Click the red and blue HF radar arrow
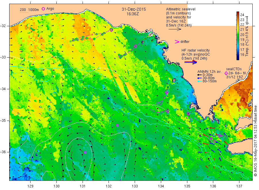Viewport: 259px width, 190px height. pyautogui.click(x=191, y=62)
